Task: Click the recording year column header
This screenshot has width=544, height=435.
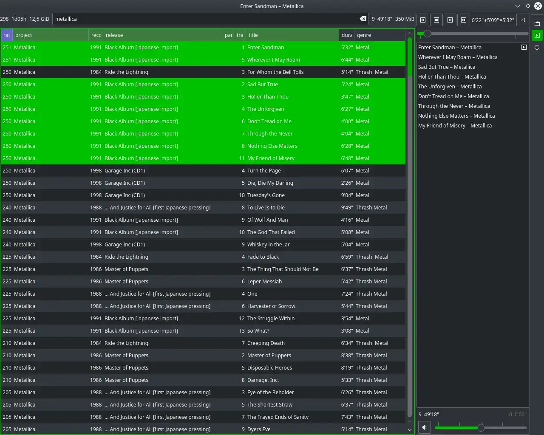Action: 96,35
